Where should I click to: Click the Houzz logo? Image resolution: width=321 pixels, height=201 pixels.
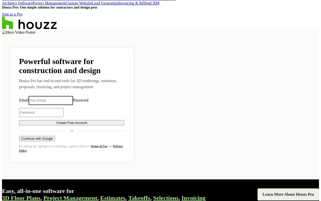[29, 23]
